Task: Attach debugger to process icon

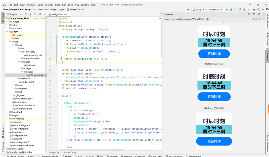Action: pyautogui.click(x=244, y=10)
